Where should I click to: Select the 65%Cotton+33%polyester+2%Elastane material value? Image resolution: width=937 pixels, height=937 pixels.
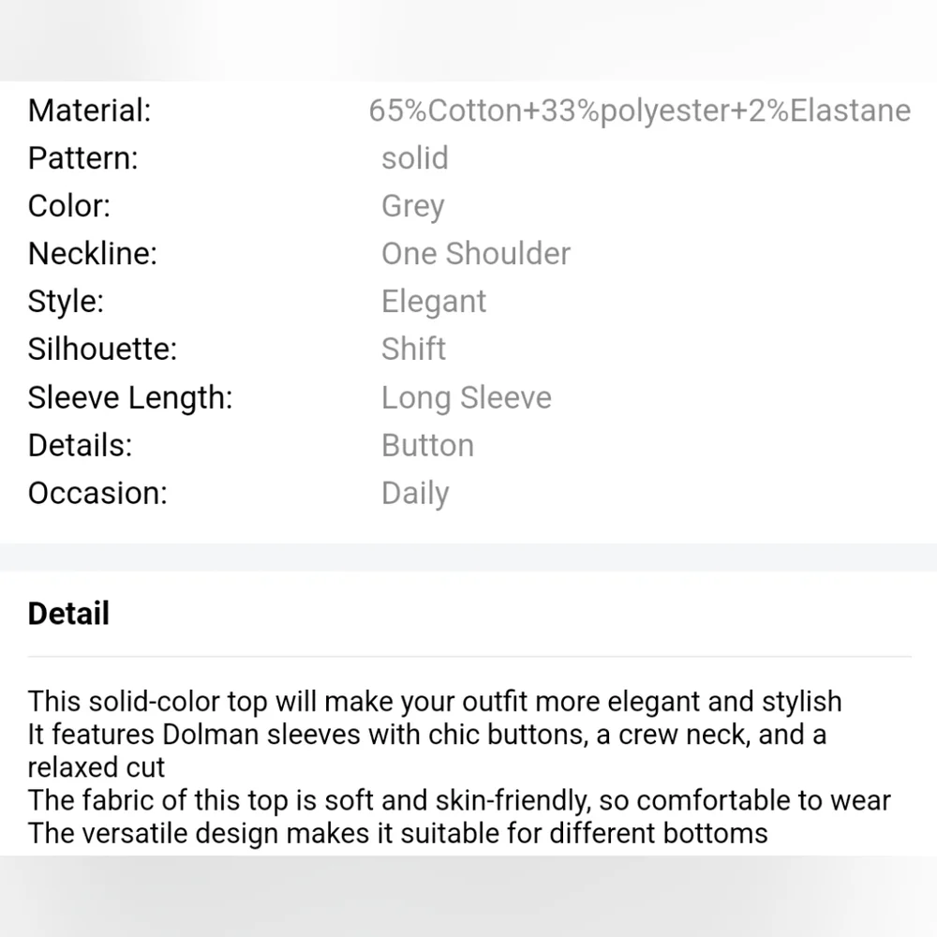click(639, 111)
